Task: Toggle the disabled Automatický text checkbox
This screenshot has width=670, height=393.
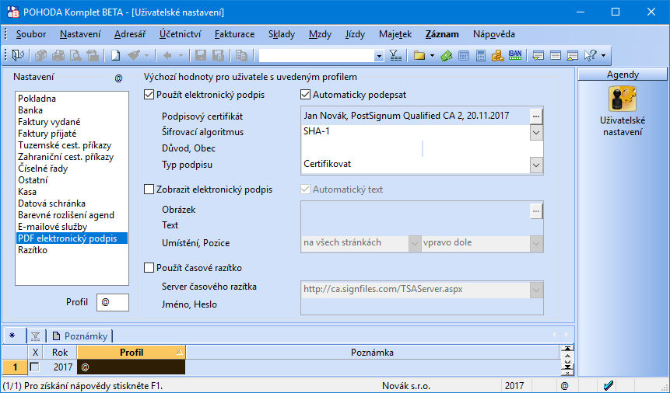Action: [x=305, y=190]
